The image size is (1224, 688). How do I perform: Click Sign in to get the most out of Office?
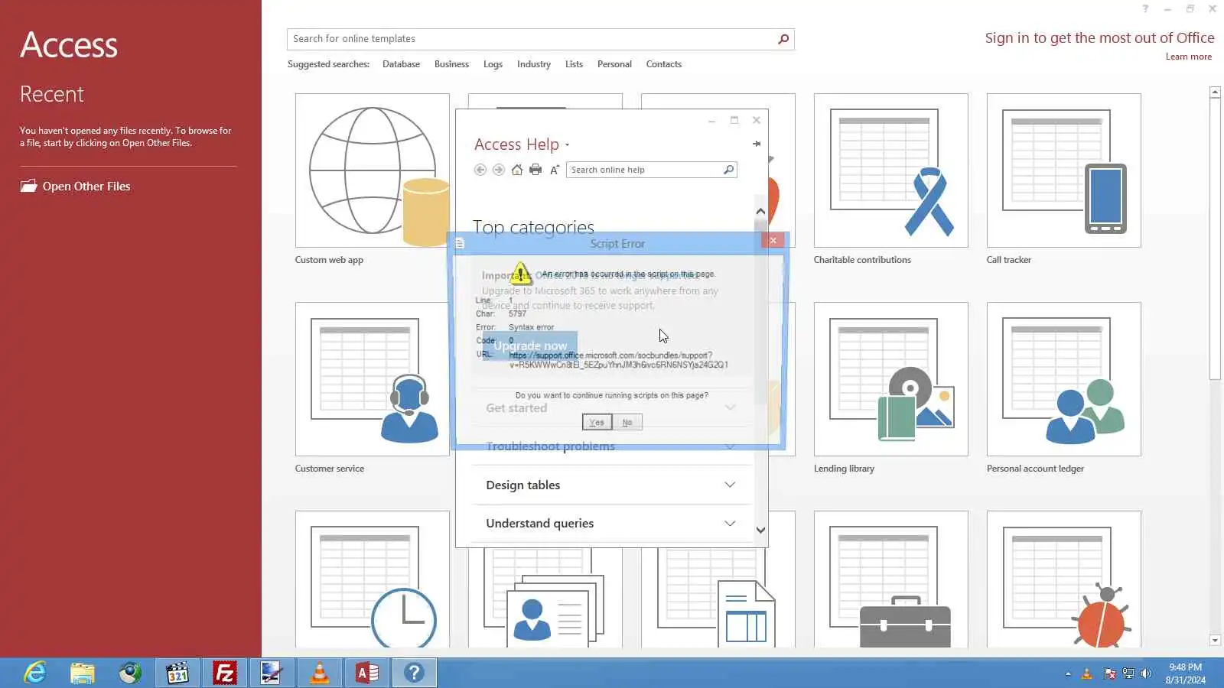tap(1099, 38)
